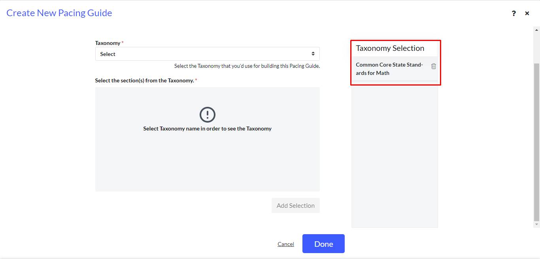The width and height of the screenshot is (540, 259).
Task: Click the Add Selection button
Action: point(295,205)
